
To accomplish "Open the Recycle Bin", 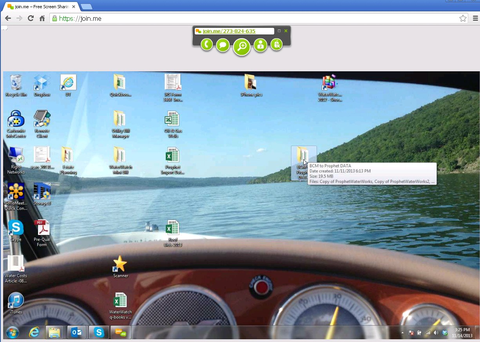I will (16, 85).
